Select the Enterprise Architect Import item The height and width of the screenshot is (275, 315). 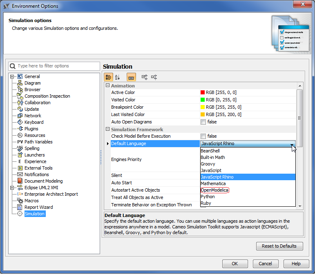[51, 195]
